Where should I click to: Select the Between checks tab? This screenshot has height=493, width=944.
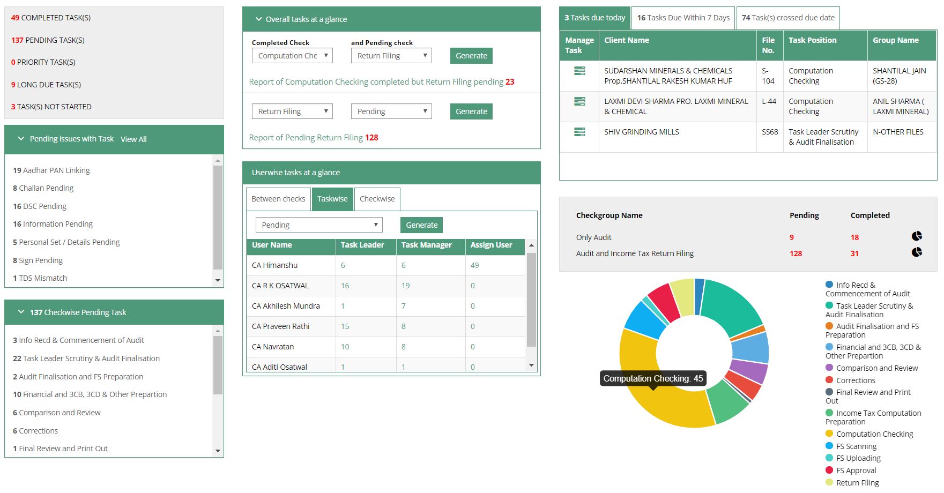278,199
